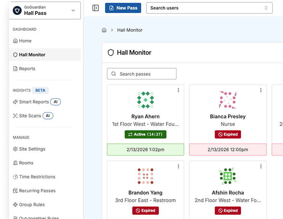Click the AI badge beside Smart Reports
This screenshot has width=283, height=219.
tap(55, 102)
